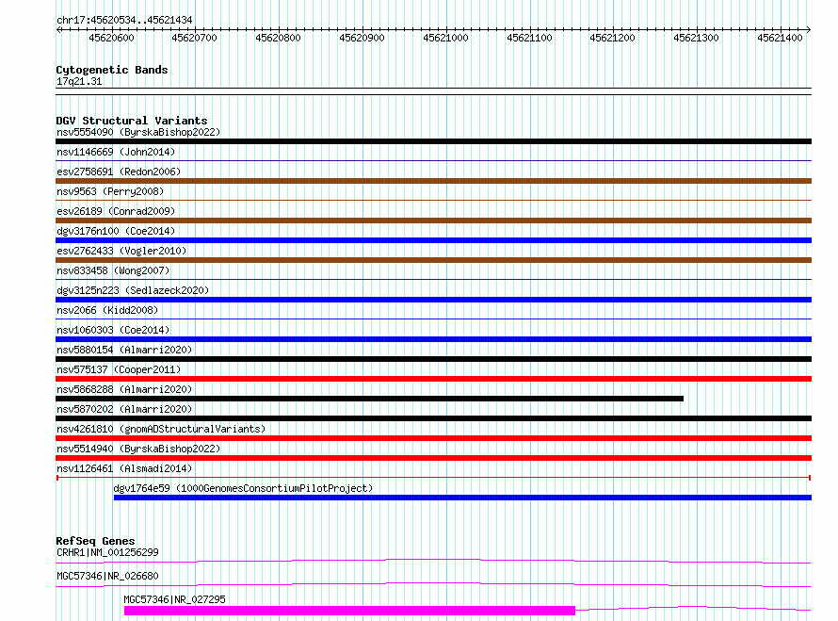
Task: Open nsv1060303 (Coe2014) variant label
Action: pos(113,330)
